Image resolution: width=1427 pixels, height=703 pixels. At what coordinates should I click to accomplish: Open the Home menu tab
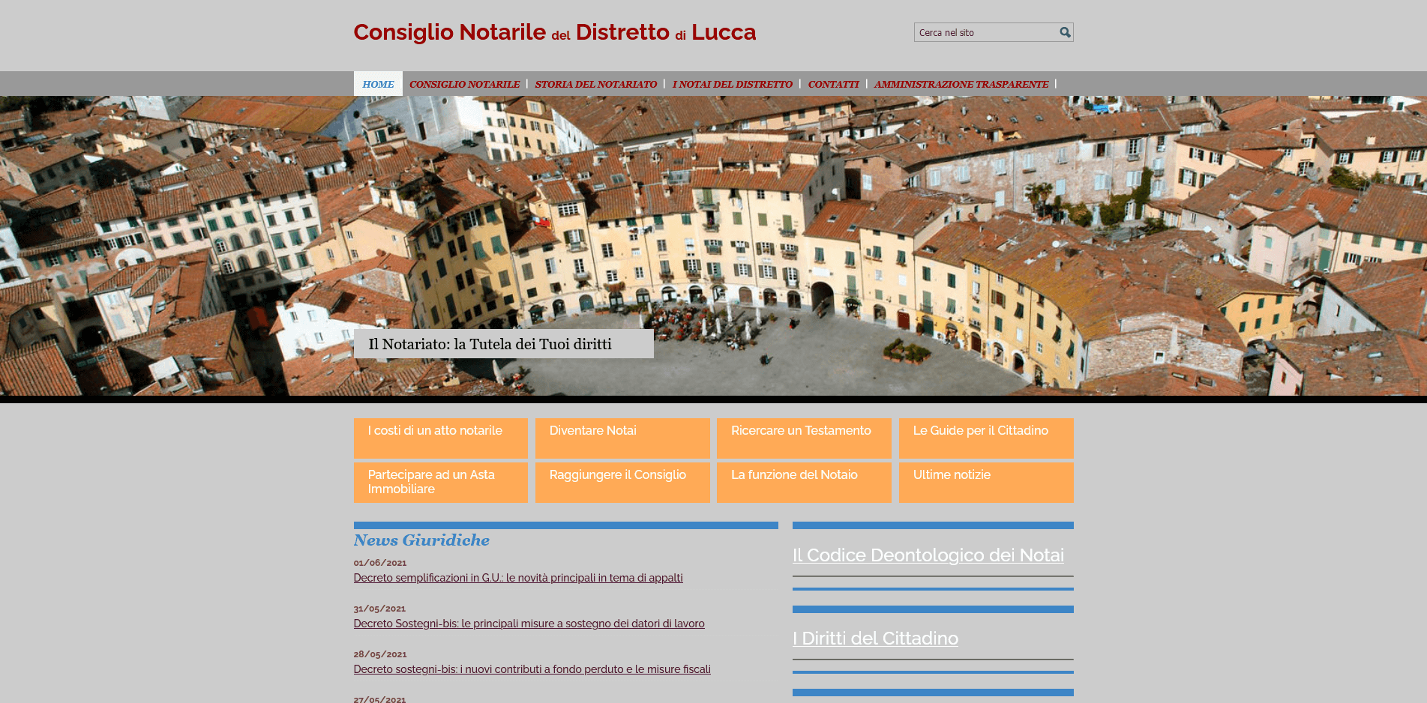click(378, 84)
